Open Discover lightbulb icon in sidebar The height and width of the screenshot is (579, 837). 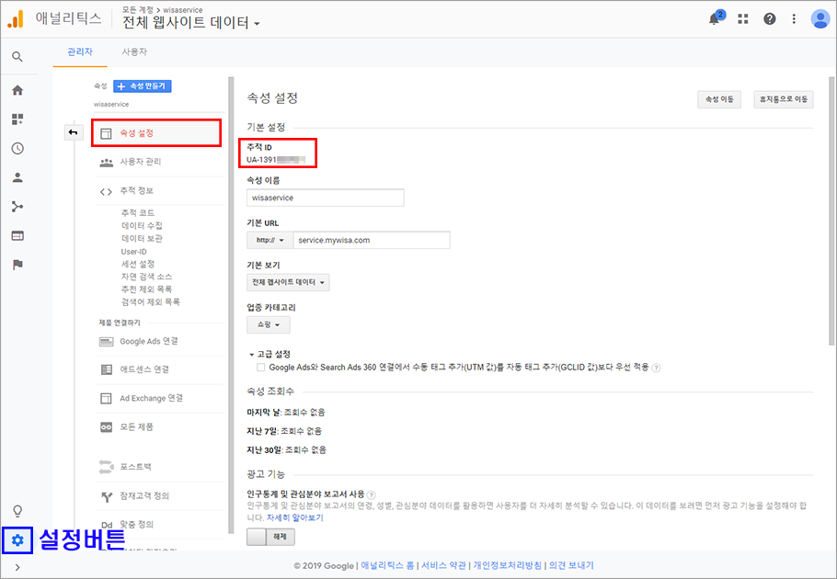(17, 511)
